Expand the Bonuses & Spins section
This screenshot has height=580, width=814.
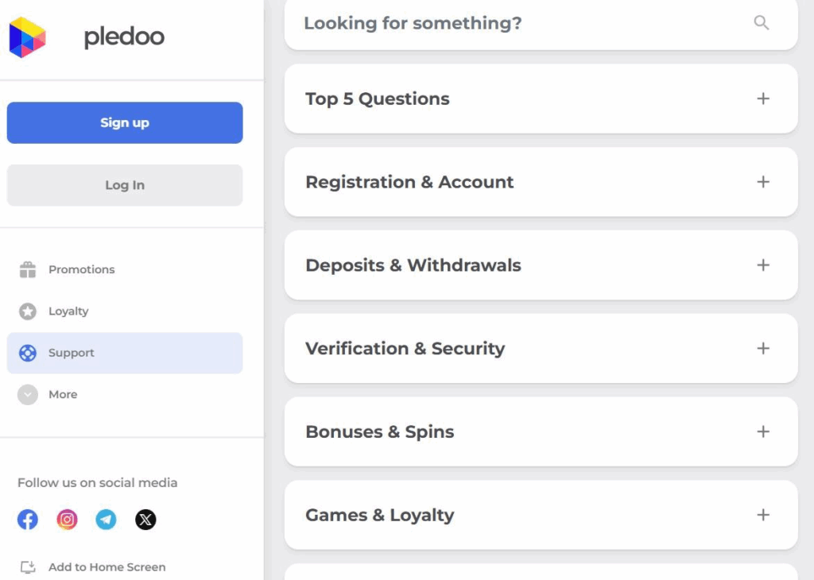[762, 431]
